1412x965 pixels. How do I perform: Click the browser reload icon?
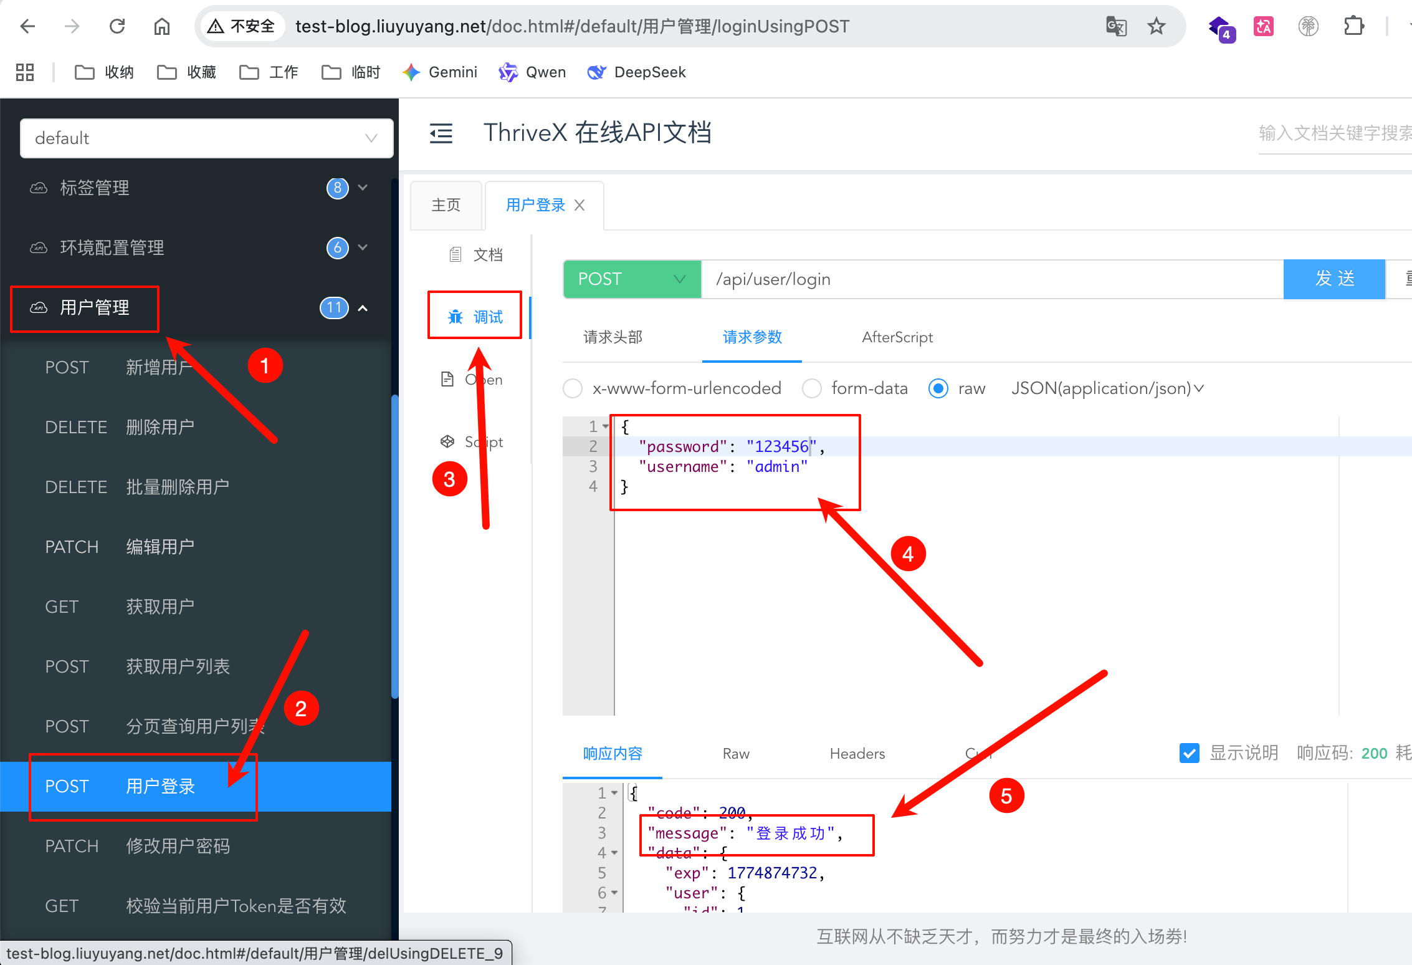coord(117,26)
